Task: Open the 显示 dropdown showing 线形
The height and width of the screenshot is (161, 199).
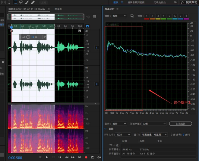Action: (119, 124)
